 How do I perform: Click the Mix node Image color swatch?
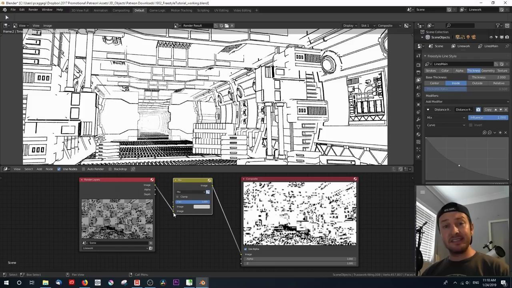[x=201, y=207]
